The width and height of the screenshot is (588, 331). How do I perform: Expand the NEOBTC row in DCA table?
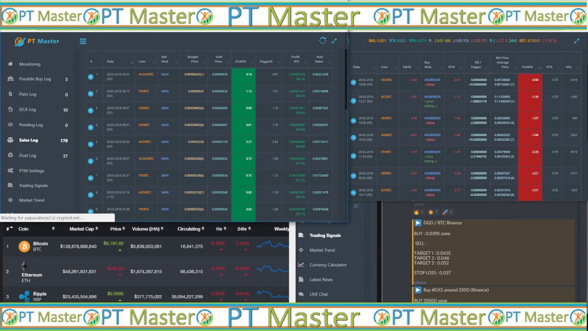coord(353,82)
